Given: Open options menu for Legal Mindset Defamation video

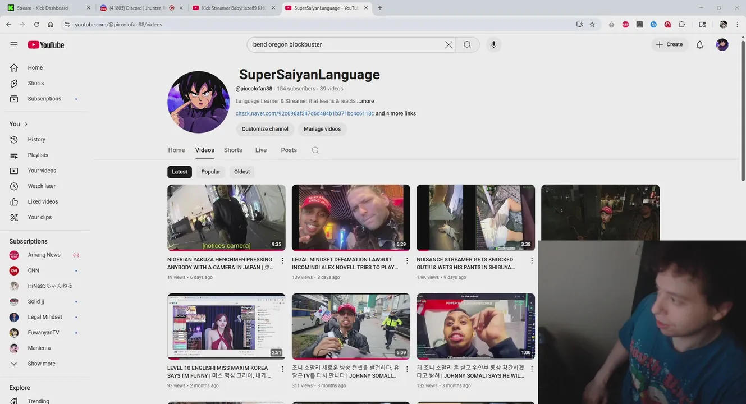Looking at the screenshot, I should (407, 261).
